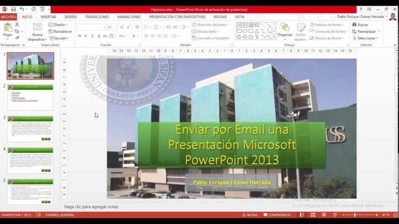Screen dimensions: 399x224
Task: Click the Copy icon in Portapapeles
Action: [17, 31]
